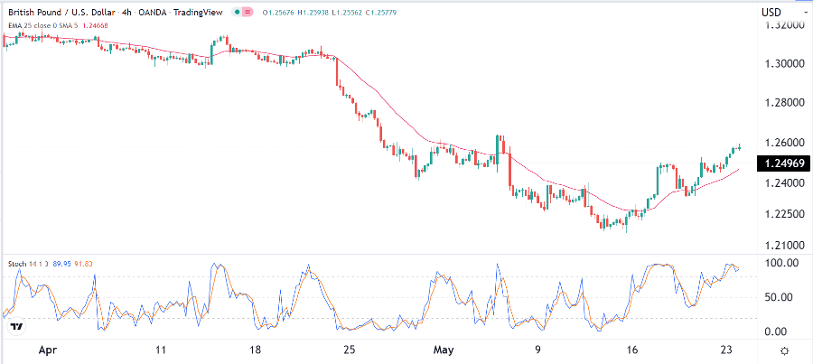Click the pink delayed data indicator icon

tap(247, 12)
